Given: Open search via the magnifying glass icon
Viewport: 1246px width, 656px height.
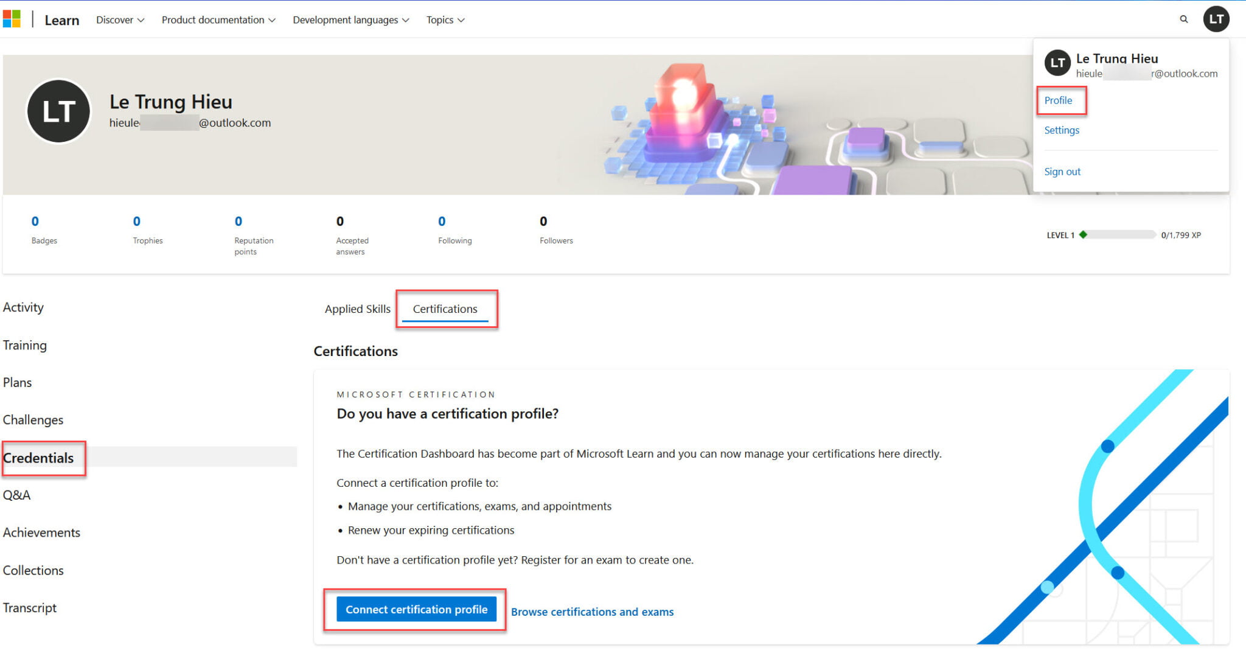Looking at the screenshot, I should pos(1184,19).
